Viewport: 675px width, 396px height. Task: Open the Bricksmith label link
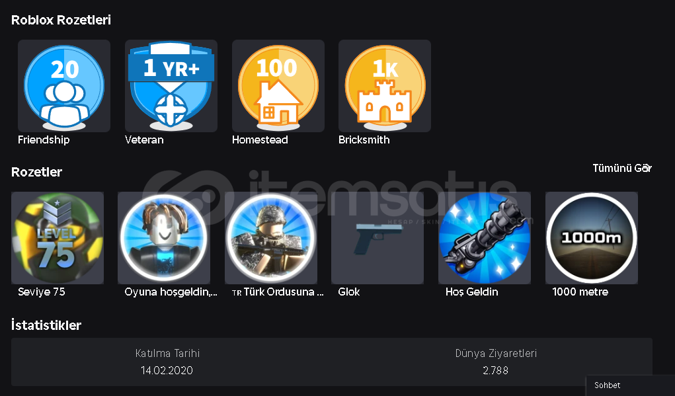click(364, 140)
